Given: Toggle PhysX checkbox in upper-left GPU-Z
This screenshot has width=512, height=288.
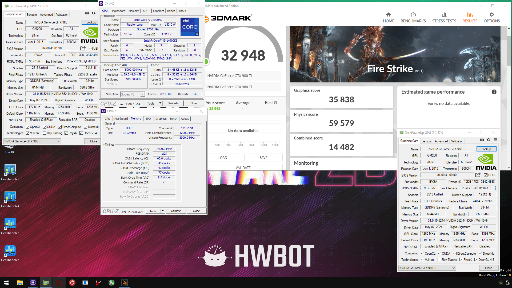Looking at the screenshot, I should click(x=66, y=133).
